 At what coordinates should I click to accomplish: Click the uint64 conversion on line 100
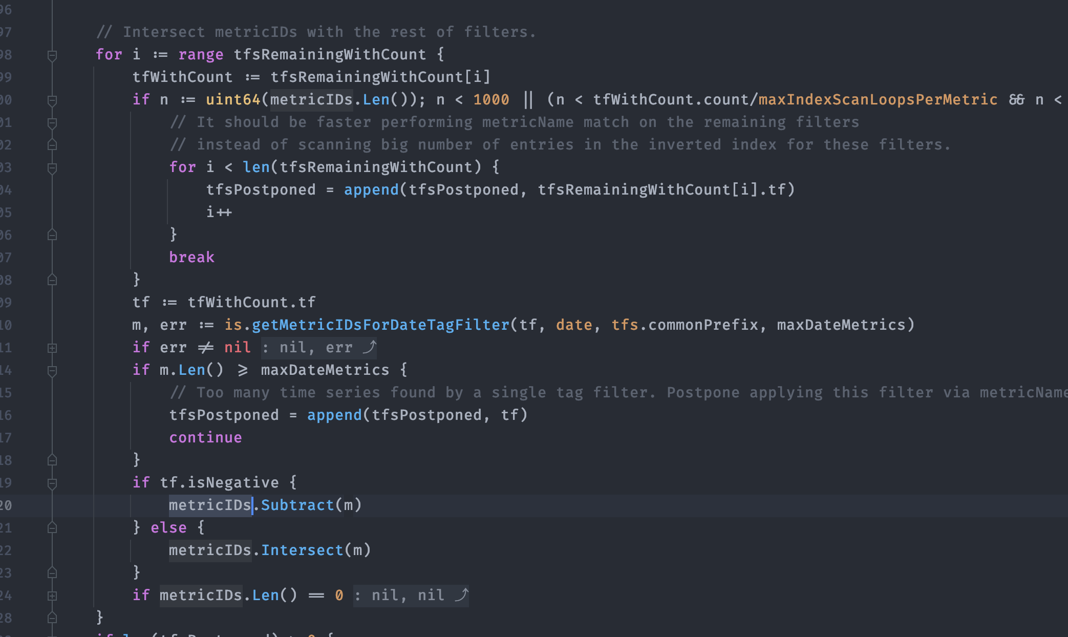(x=233, y=99)
